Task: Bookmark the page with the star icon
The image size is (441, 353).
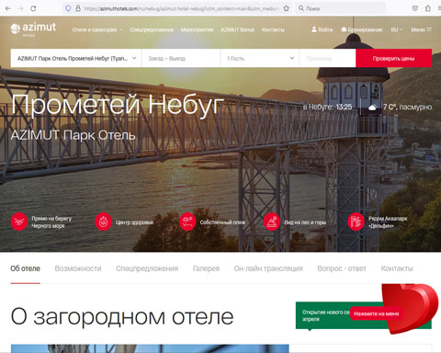Action: [286, 8]
